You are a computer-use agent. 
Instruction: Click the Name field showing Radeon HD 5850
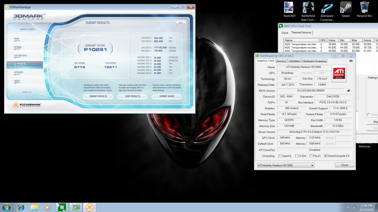303,67
